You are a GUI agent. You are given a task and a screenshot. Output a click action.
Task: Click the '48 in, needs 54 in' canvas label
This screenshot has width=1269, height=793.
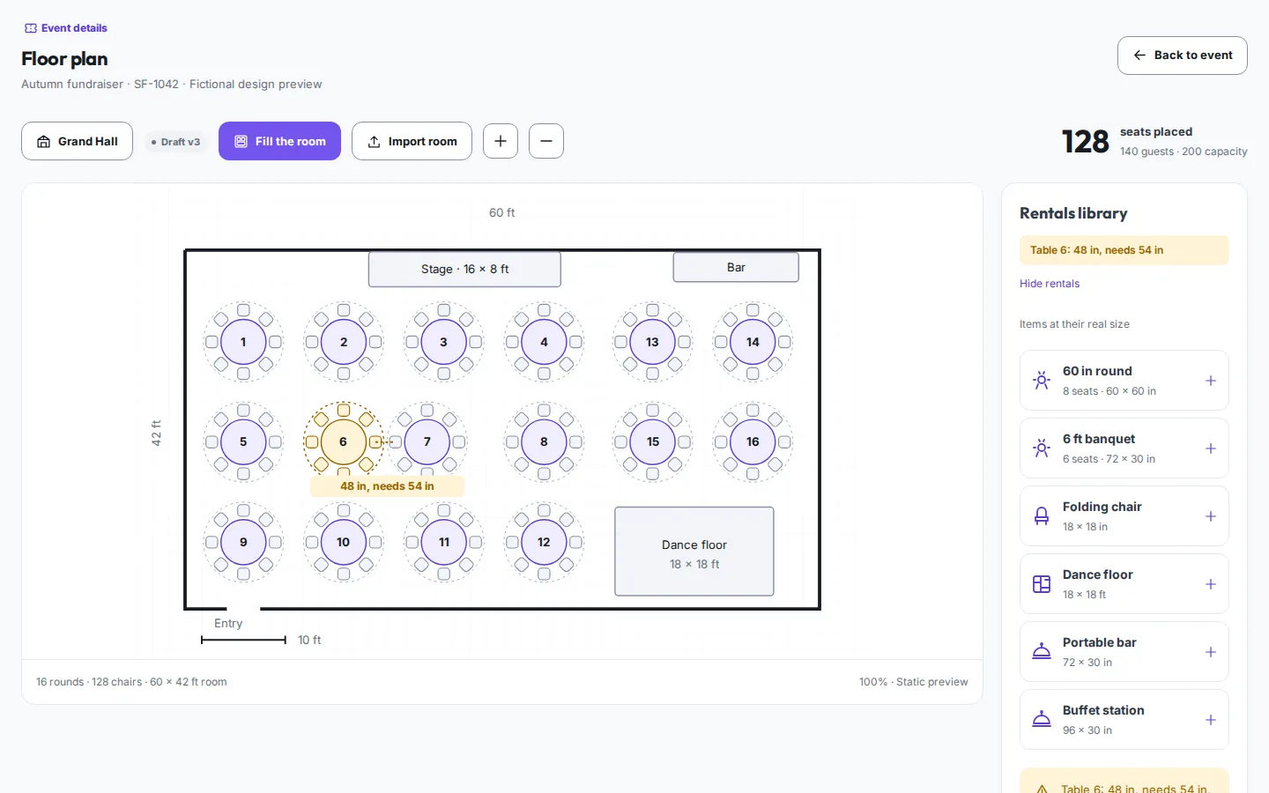click(x=387, y=486)
